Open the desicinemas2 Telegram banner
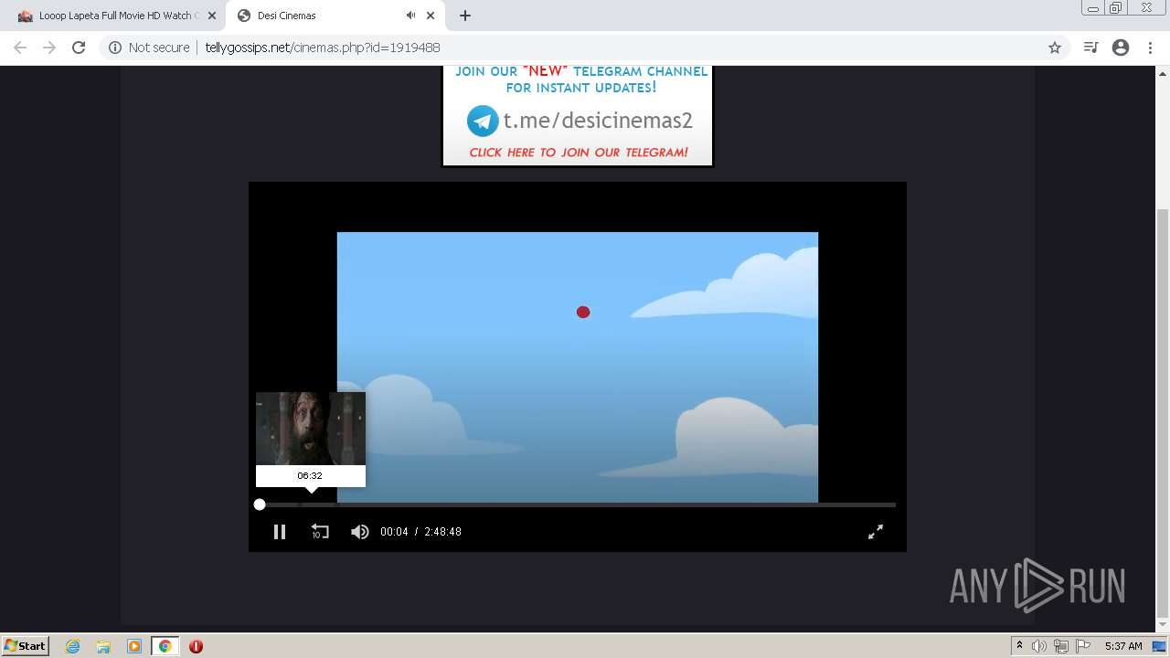Screen dimensions: 1170x658 (x=577, y=116)
